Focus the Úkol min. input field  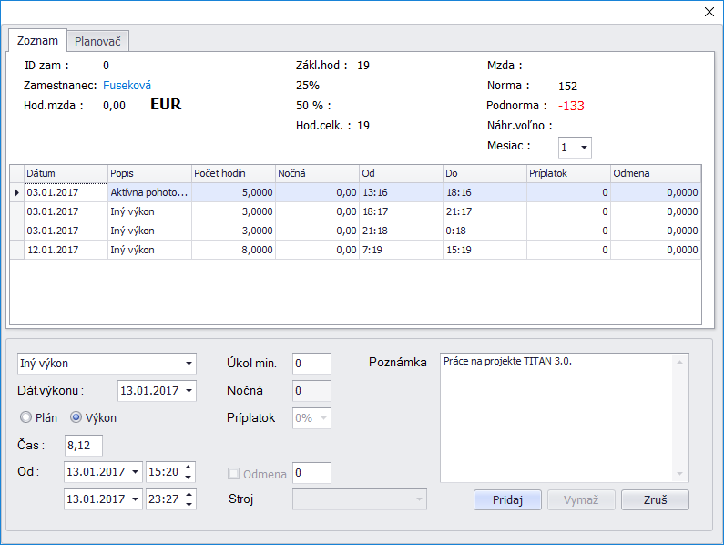point(311,364)
